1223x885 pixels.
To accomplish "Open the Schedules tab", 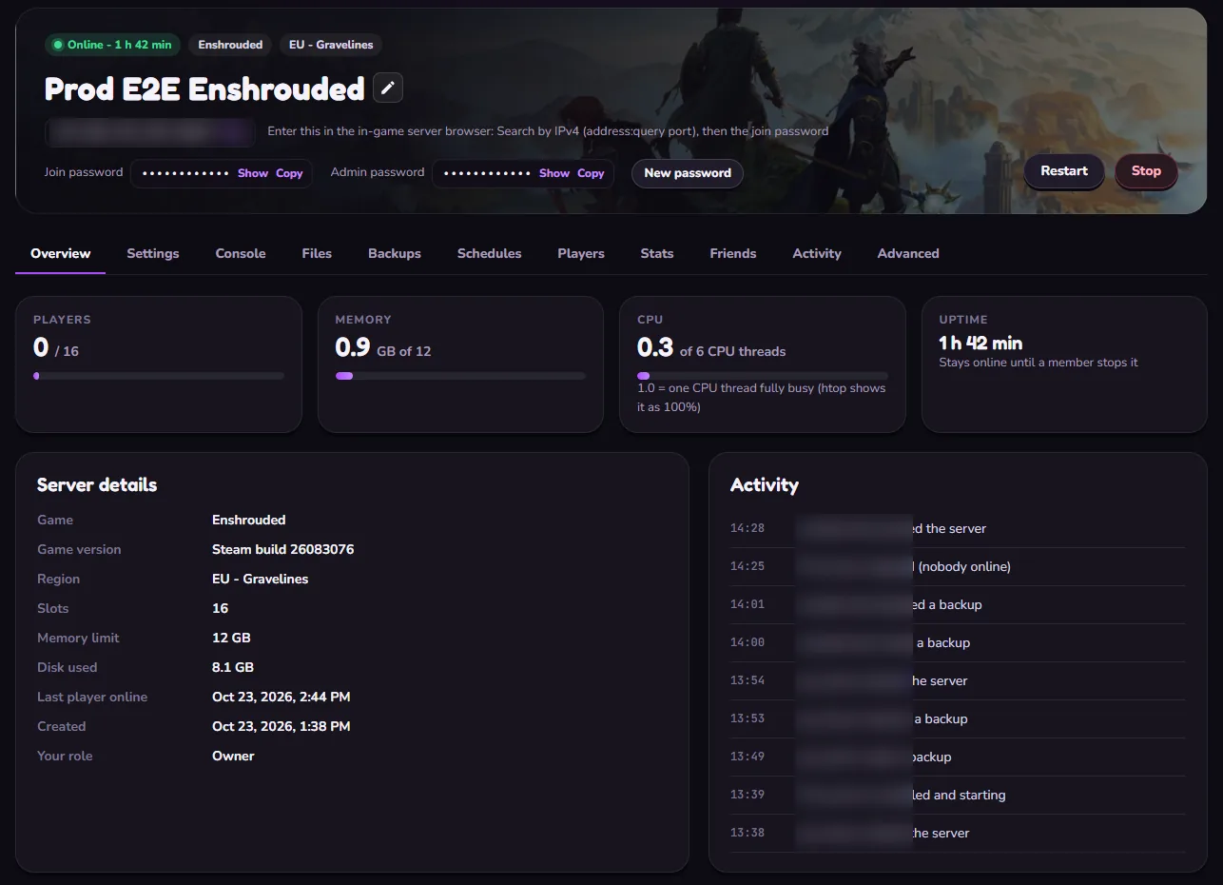I will pyautogui.click(x=489, y=253).
